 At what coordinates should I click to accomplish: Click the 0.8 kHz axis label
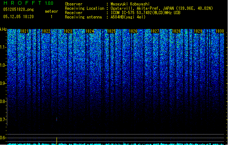[x=3, y=101]
